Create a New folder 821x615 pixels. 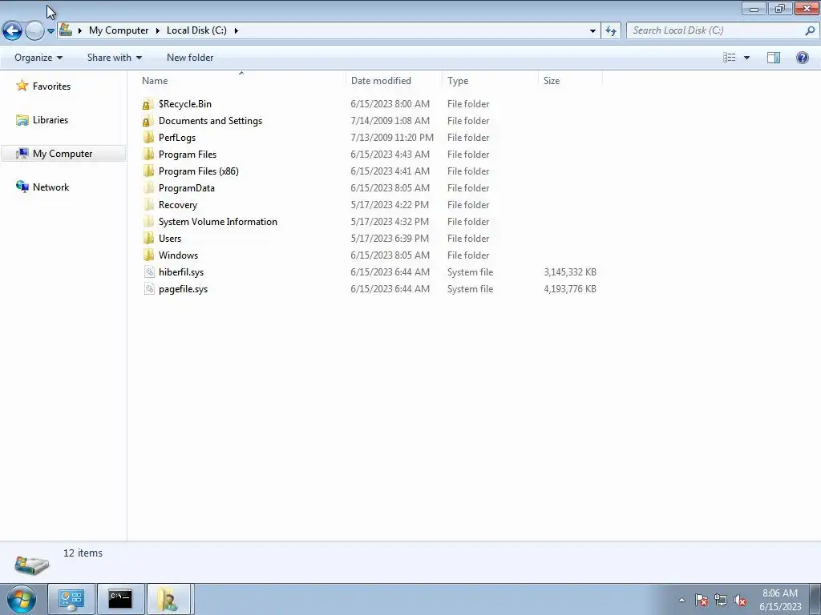190,58
